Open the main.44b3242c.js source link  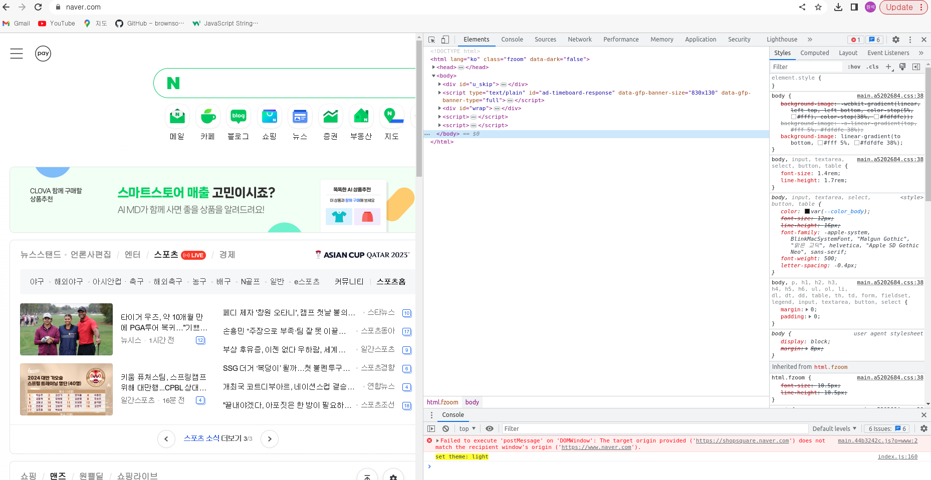point(877,440)
